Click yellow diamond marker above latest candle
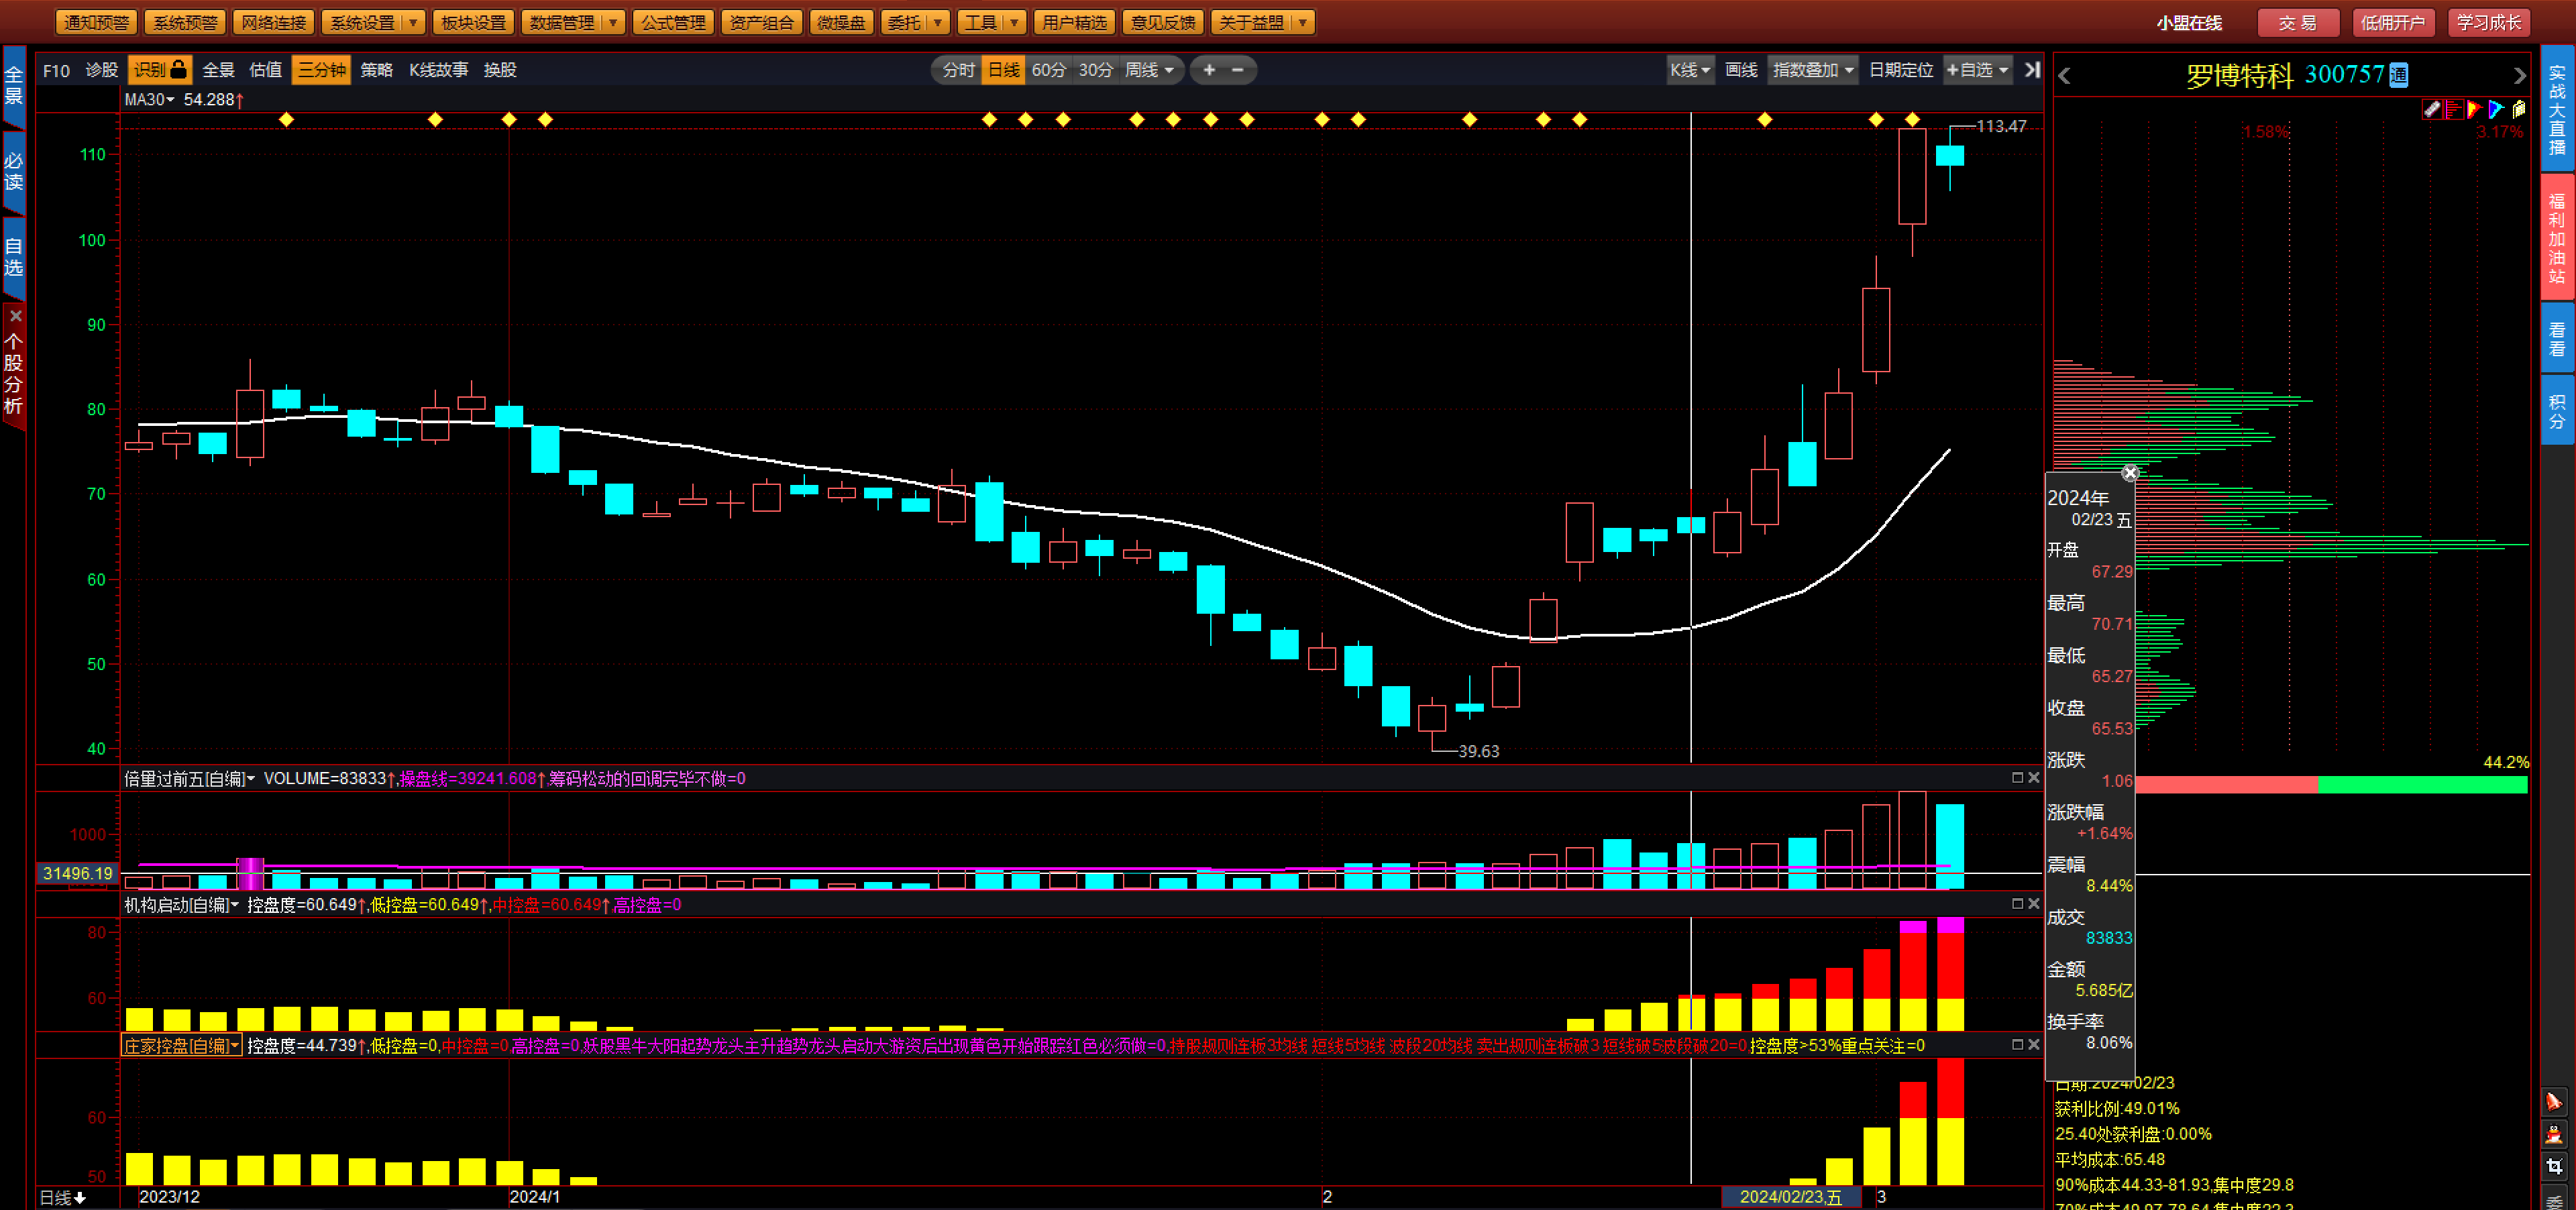This screenshot has height=1210, width=2576. click(x=1912, y=120)
